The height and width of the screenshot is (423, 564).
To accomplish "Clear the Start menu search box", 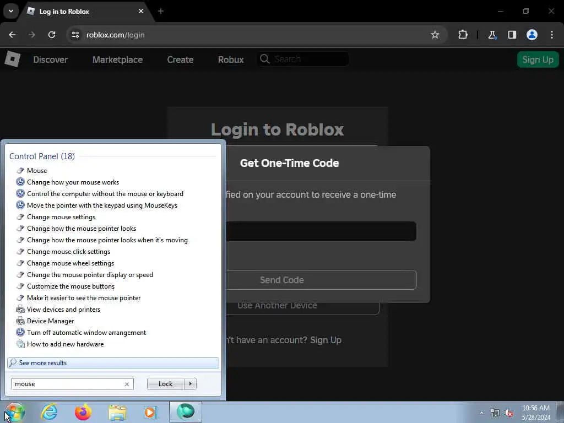I will (x=127, y=384).
